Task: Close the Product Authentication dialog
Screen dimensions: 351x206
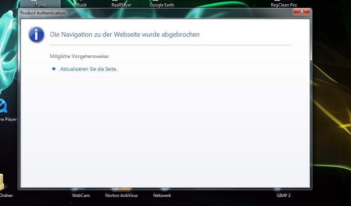Action: pyautogui.click(x=301, y=12)
